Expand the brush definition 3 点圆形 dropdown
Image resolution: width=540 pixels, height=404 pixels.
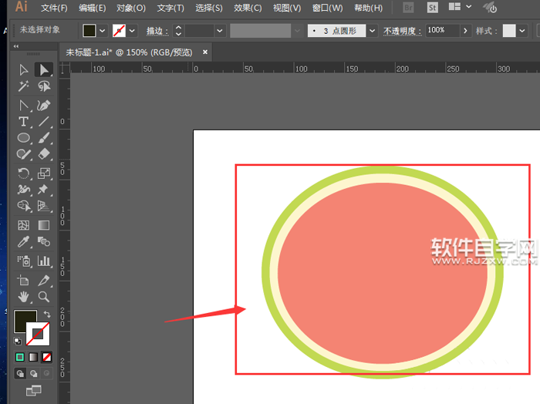point(373,31)
